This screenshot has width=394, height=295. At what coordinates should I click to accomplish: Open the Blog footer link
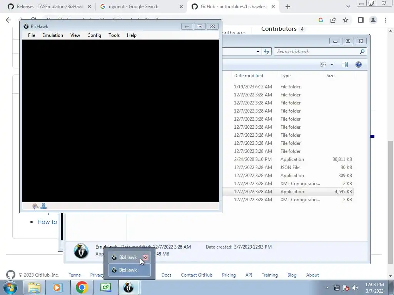pyautogui.click(x=292, y=275)
